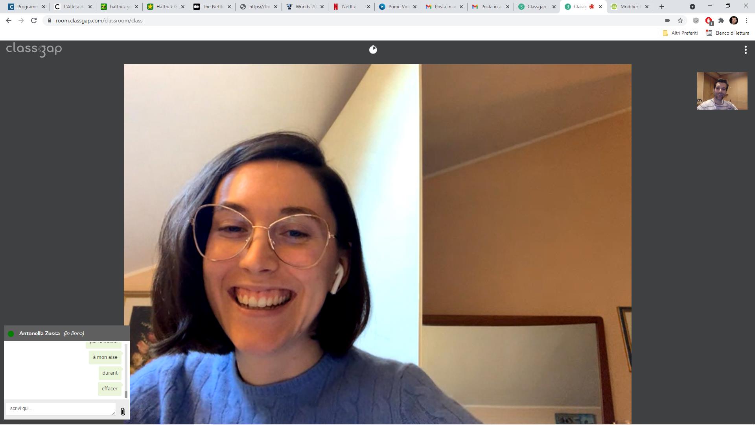Open Chrome's three-dot menu
755x425 pixels.
pyautogui.click(x=746, y=20)
